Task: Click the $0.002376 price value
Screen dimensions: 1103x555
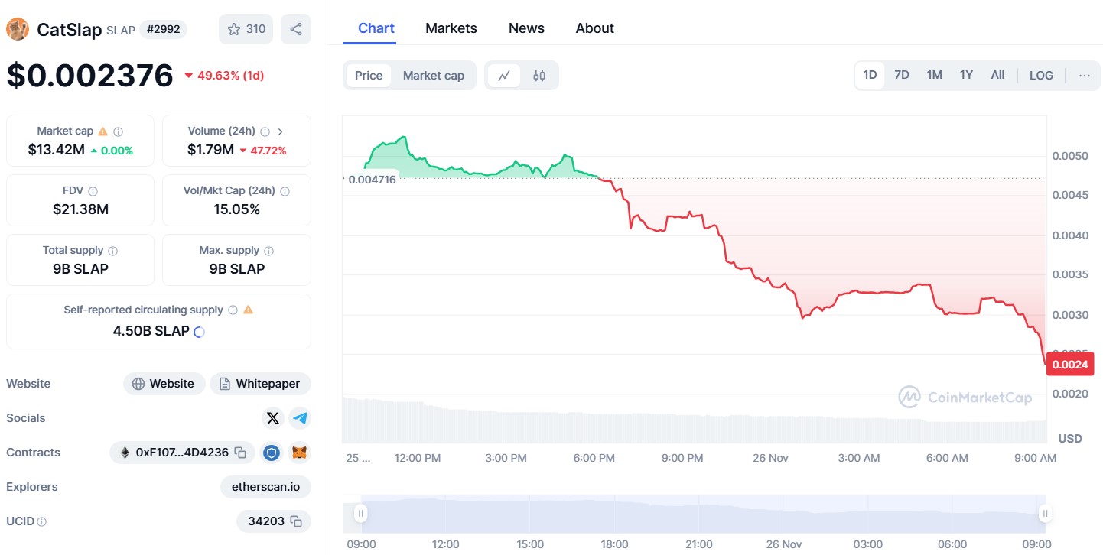Action: [90, 75]
